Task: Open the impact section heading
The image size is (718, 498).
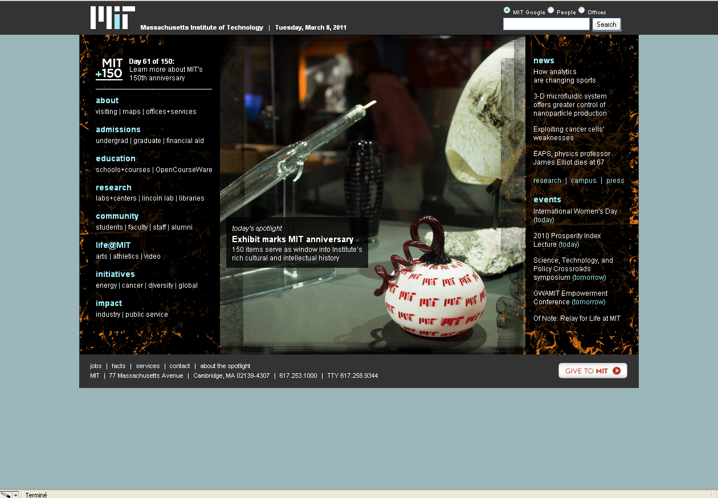Action: [x=109, y=303]
